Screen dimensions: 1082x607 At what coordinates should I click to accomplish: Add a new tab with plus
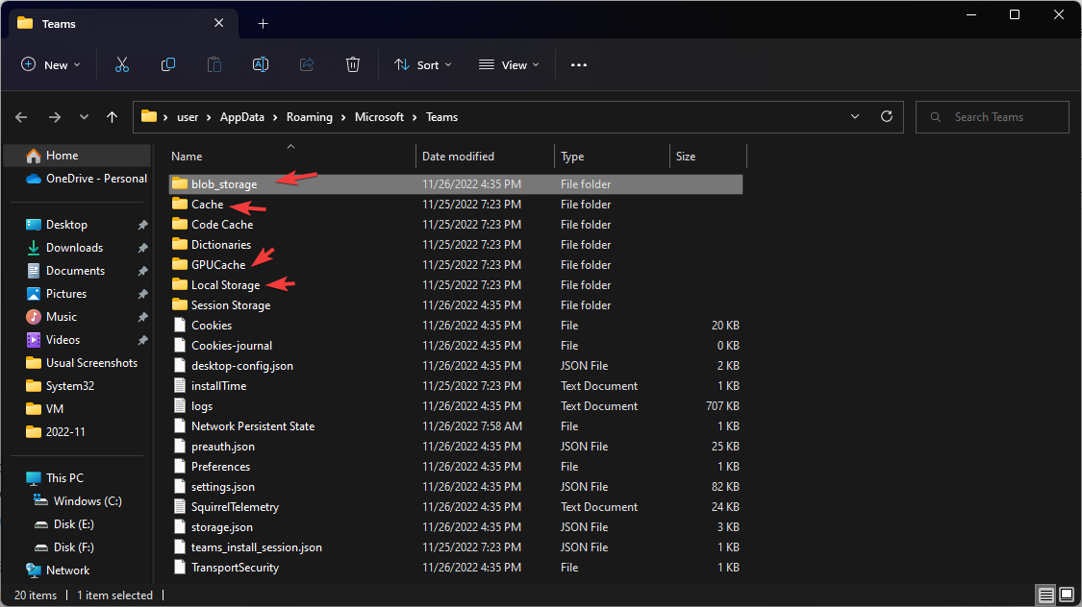pyautogui.click(x=263, y=23)
